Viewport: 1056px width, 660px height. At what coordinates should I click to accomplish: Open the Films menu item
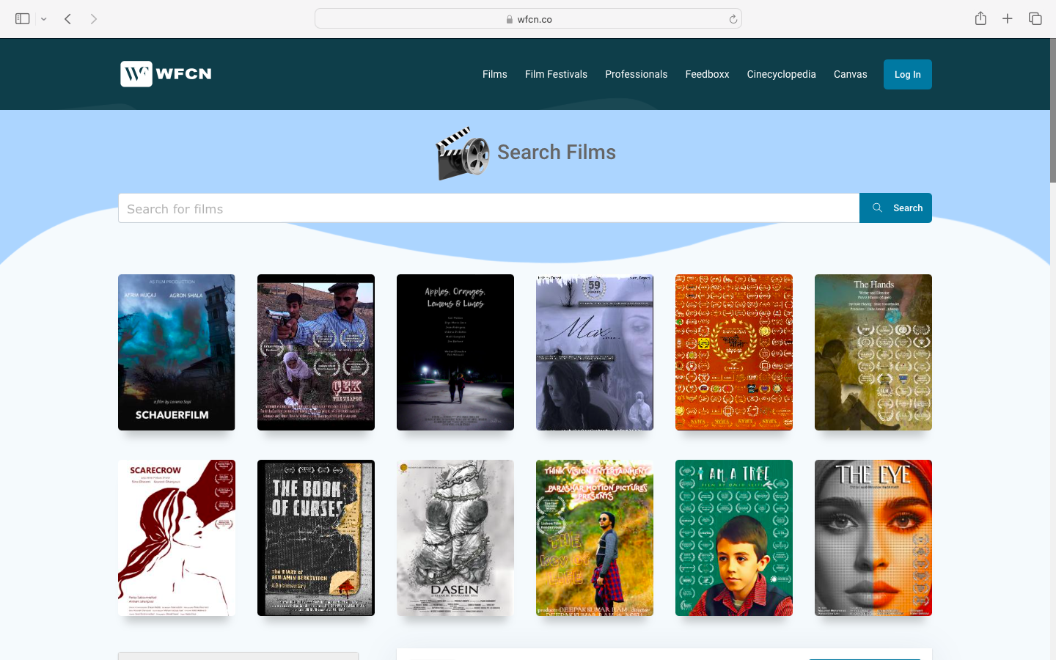tap(494, 74)
